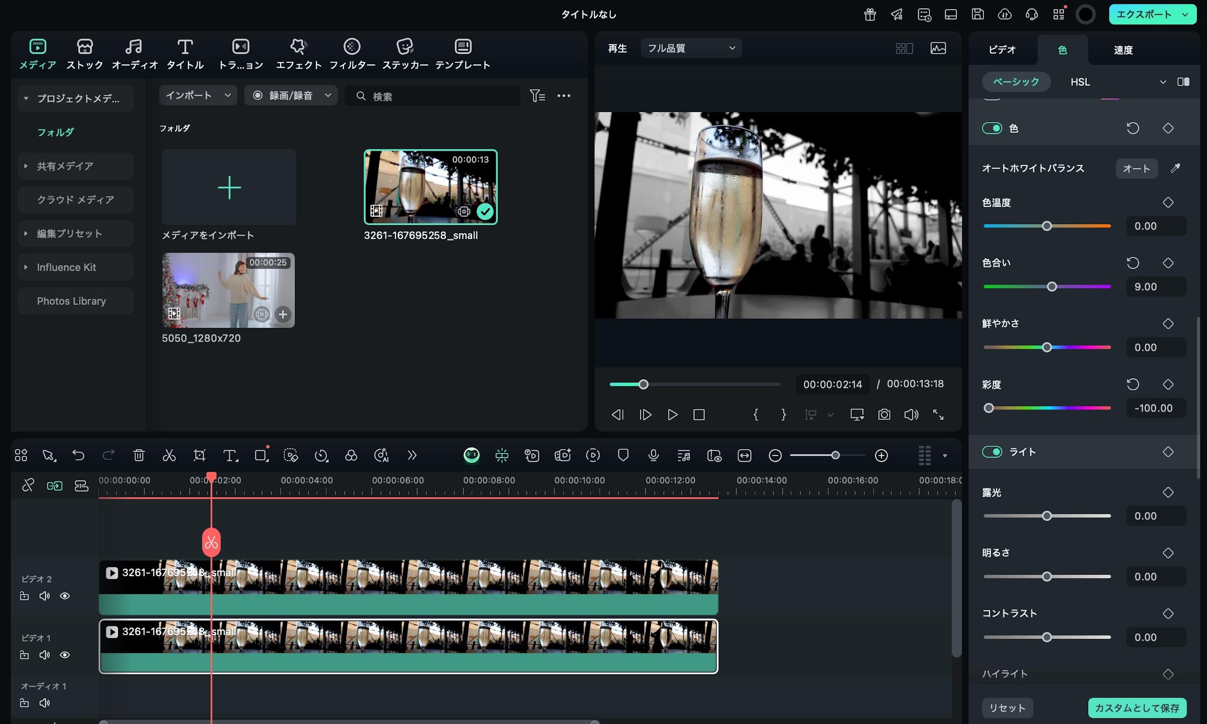Image resolution: width=1207 pixels, height=724 pixels.
Task: Lock the ビデオ 2 track
Action: click(24, 596)
